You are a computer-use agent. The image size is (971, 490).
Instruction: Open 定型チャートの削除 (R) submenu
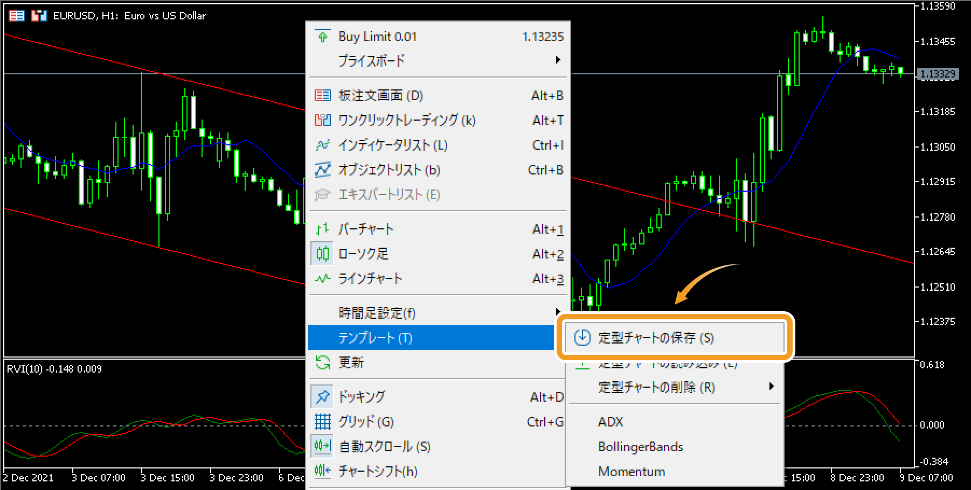[x=675, y=387]
